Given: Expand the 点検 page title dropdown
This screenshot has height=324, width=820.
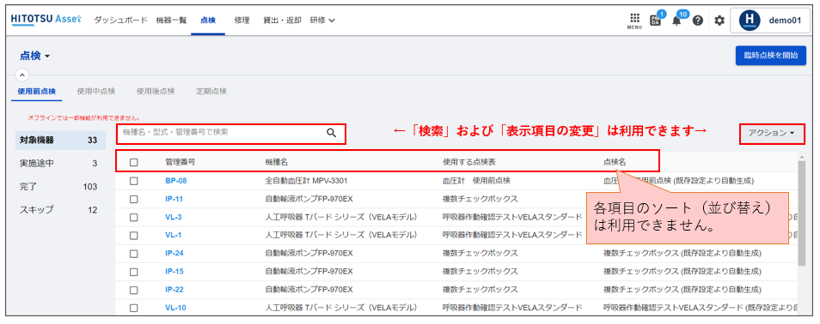Looking at the screenshot, I should (x=35, y=56).
